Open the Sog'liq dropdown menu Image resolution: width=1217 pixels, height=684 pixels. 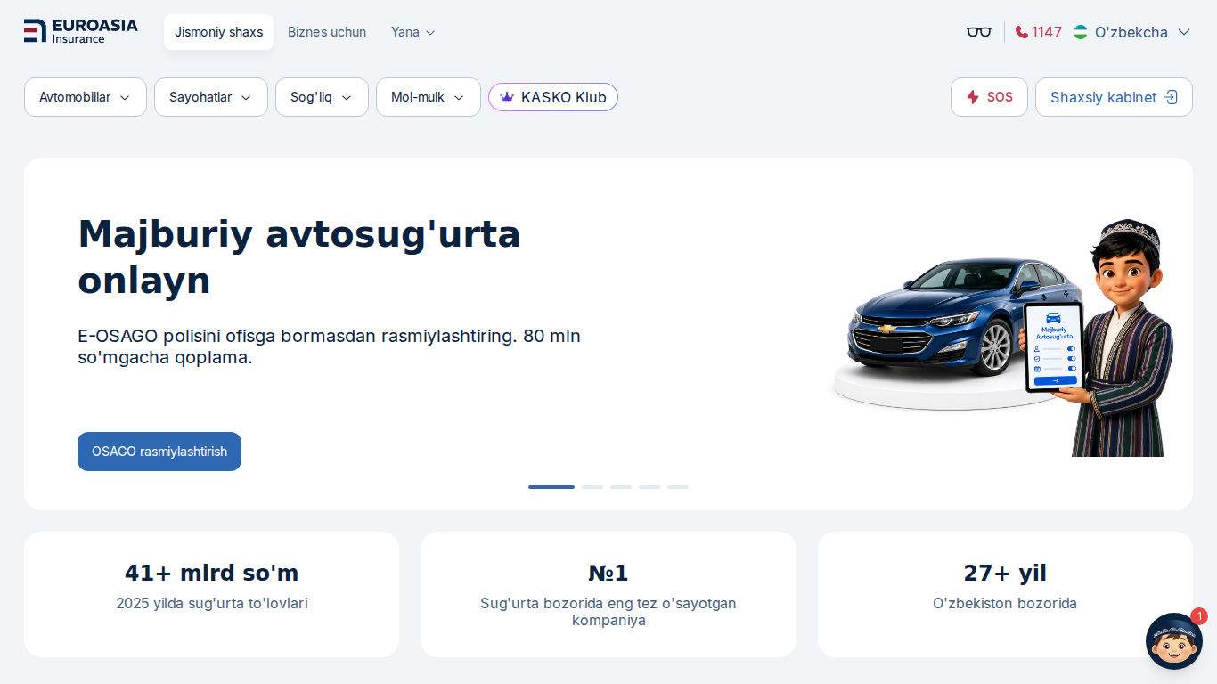point(322,97)
